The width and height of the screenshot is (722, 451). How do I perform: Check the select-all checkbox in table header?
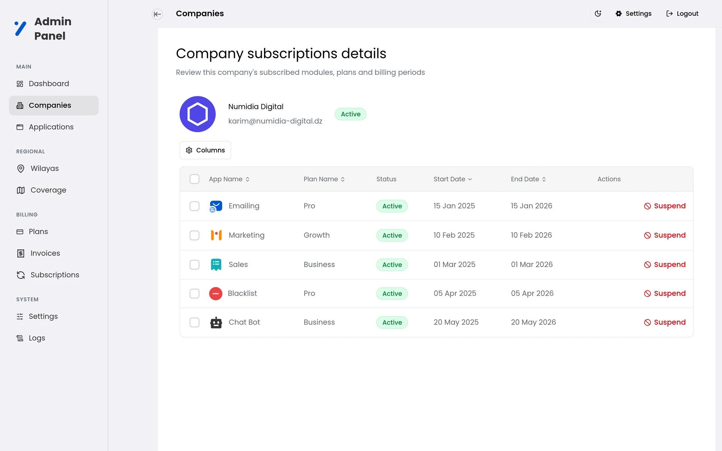pos(194,179)
